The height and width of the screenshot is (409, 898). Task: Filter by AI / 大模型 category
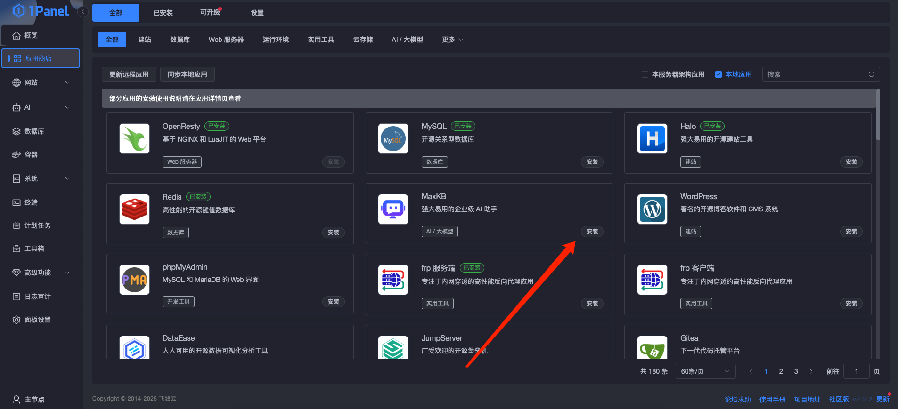coord(407,40)
